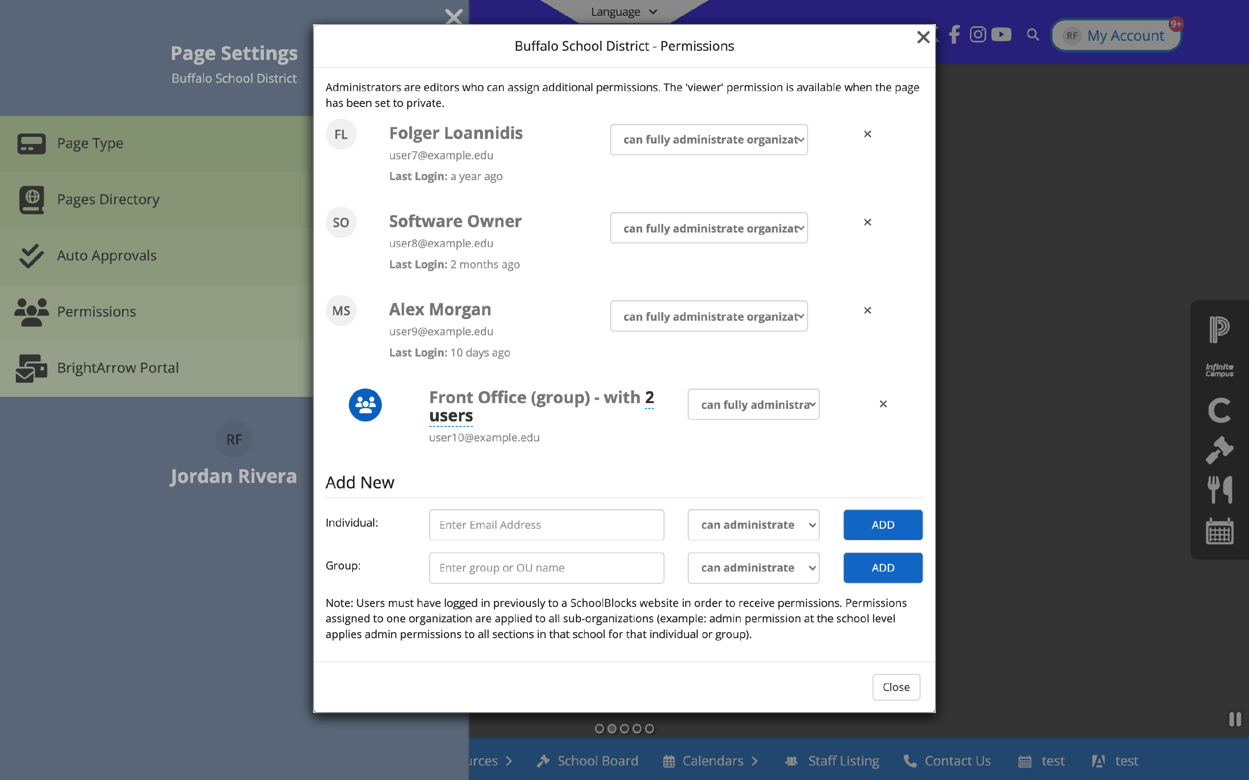Open PowerSchool quick link icon

1219,329
